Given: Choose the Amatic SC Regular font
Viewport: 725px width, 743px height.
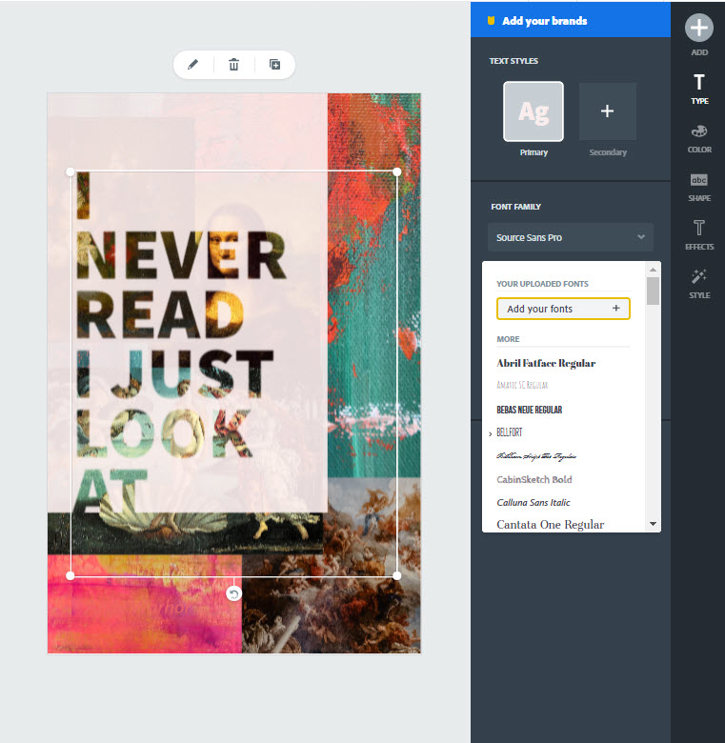Looking at the screenshot, I should pos(522,385).
